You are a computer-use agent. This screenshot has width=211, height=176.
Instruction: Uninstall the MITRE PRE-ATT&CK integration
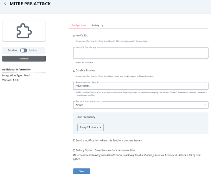pyautogui.click(x=24, y=58)
